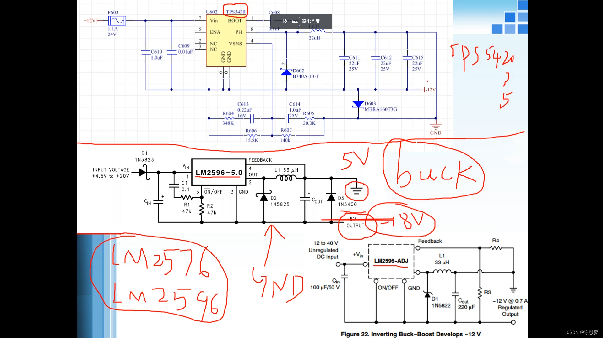Click the +12V input label
603x338 pixels.
[90, 21]
